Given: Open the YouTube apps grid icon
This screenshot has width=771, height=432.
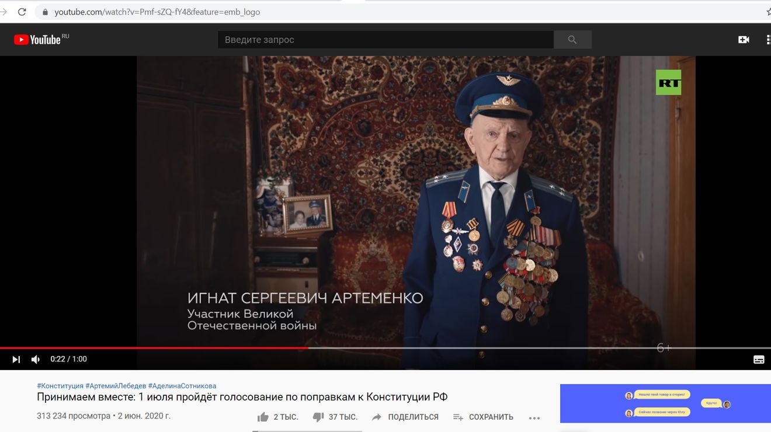Looking at the screenshot, I should [767, 40].
